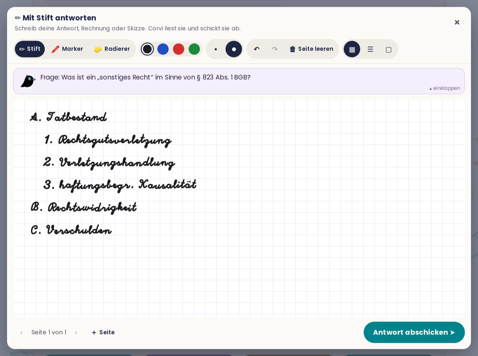Image resolution: width=478 pixels, height=356 pixels.
Task: Switch to lined paper background
Action: 370,49
